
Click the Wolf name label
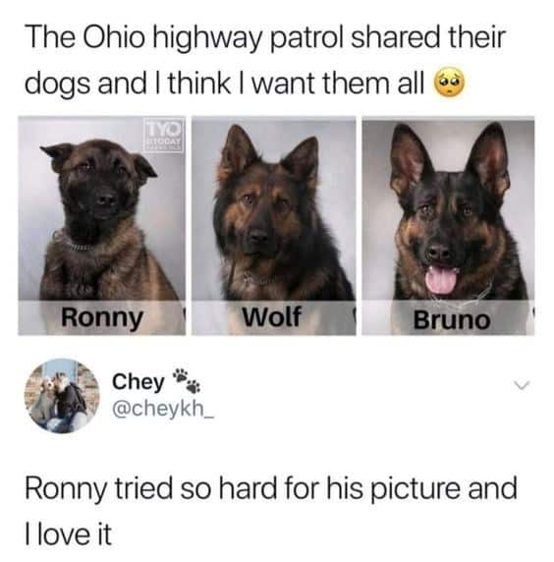(x=271, y=316)
